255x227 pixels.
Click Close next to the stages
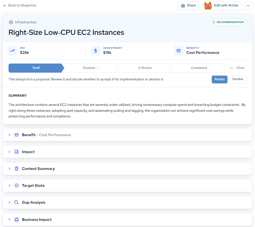point(240,68)
